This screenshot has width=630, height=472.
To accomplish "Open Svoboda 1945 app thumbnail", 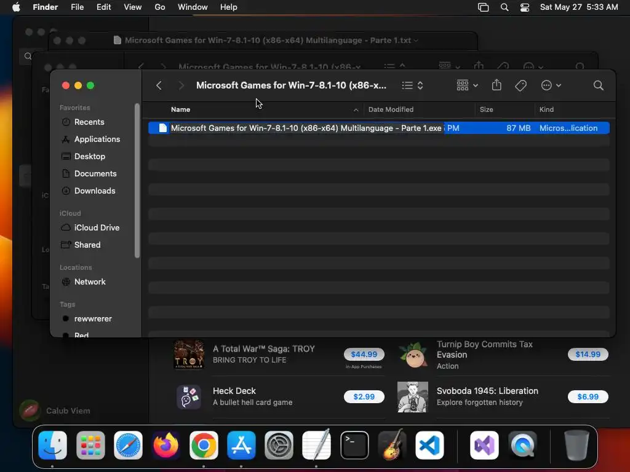I will tap(413, 397).
